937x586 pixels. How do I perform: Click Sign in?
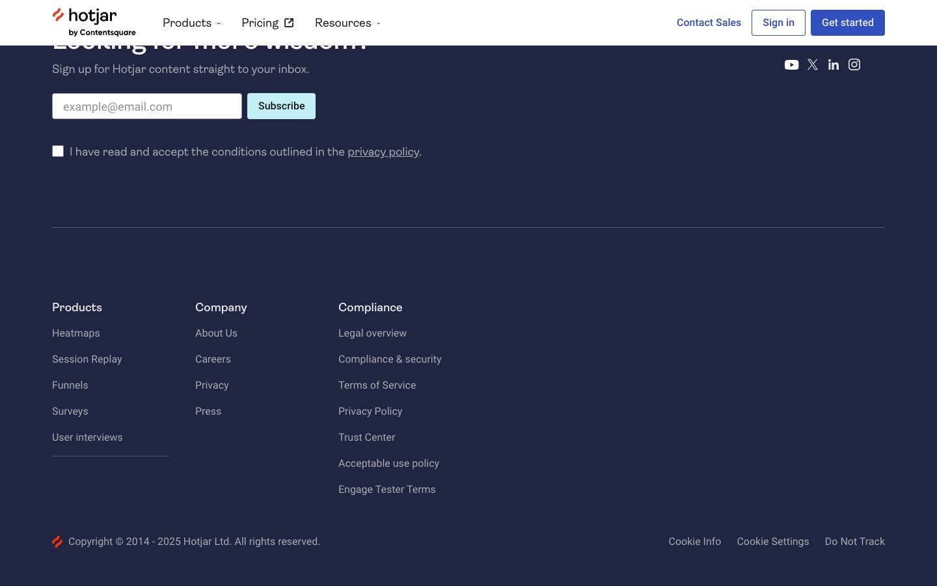pos(778,22)
